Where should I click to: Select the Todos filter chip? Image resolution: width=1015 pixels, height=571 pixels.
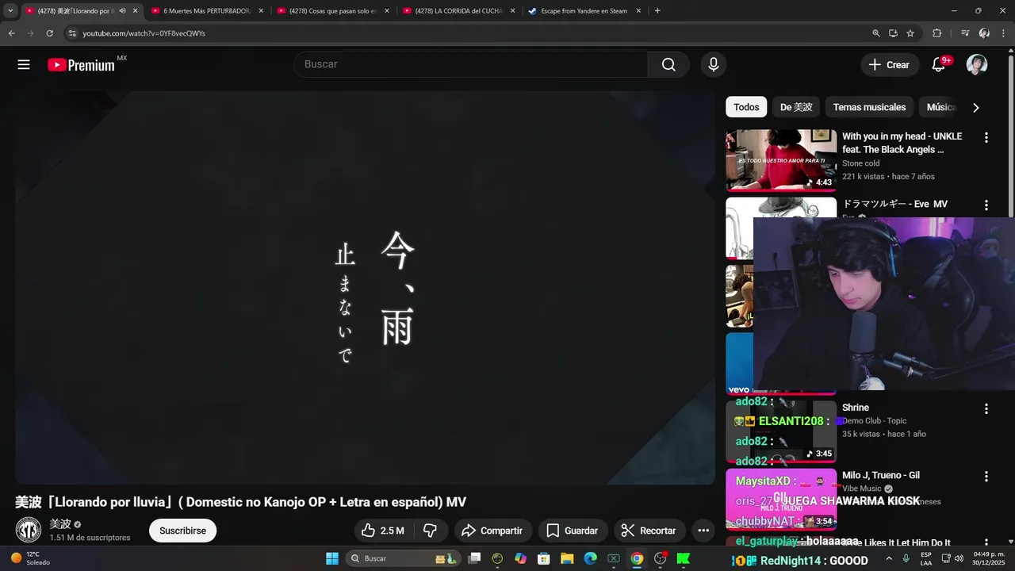(746, 107)
